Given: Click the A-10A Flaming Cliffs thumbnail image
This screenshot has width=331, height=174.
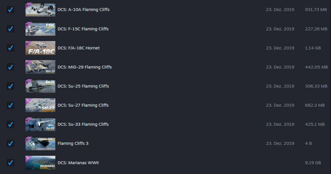Looking at the screenshot, I should click(40, 10).
